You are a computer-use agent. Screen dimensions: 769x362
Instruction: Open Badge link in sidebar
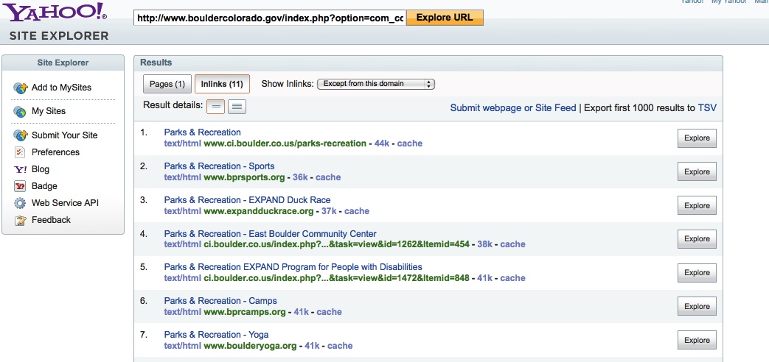pos(44,186)
